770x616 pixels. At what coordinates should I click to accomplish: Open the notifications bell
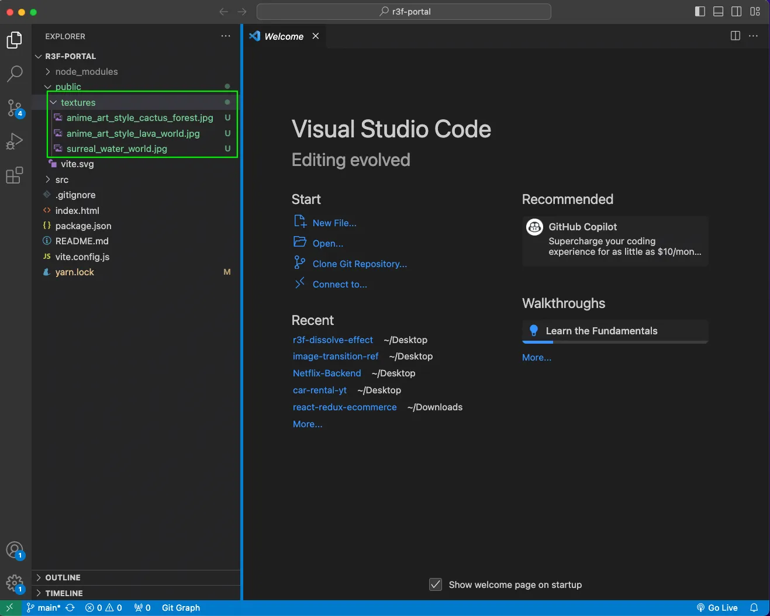tap(754, 608)
